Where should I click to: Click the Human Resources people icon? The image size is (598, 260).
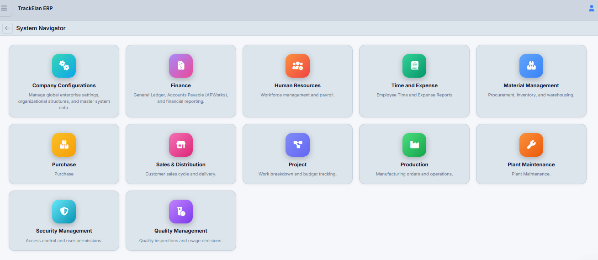coord(297,66)
